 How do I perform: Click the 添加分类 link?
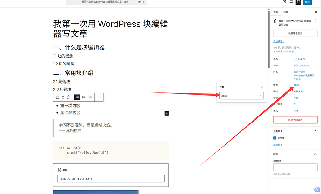tap(278, 145)
